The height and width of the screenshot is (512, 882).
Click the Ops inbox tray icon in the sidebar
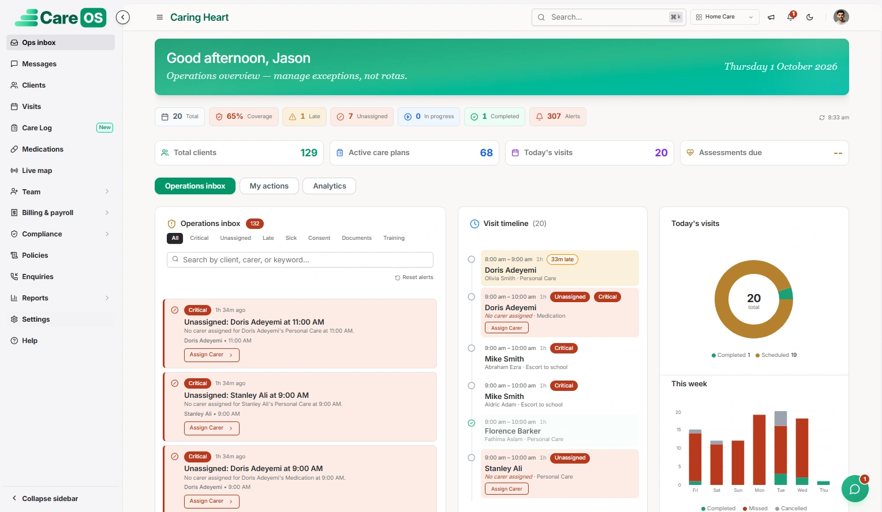(14, 43)
